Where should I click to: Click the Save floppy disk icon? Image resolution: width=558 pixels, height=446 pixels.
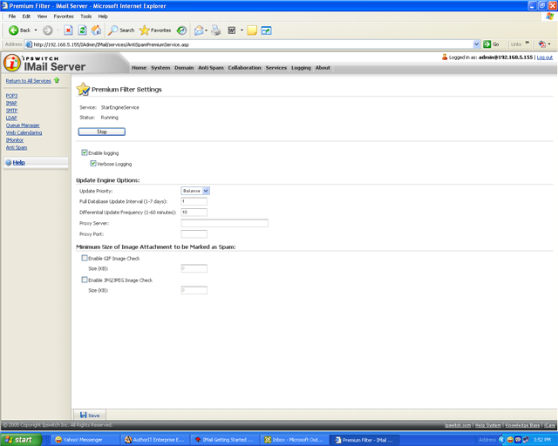coord(84,415)
